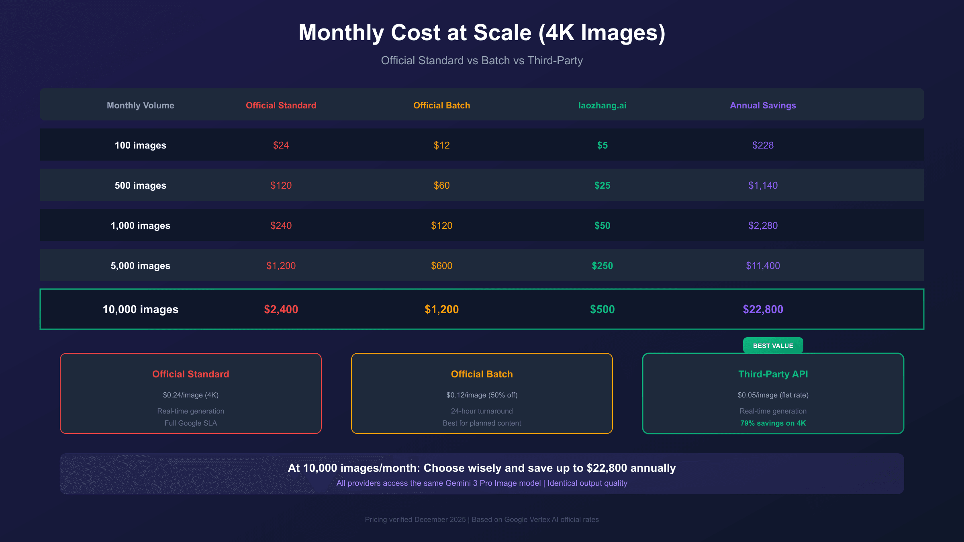Click the $1,140 annual savings value
Image resolution: width=964 pixels, height=542 pixels.
point(763,185)
